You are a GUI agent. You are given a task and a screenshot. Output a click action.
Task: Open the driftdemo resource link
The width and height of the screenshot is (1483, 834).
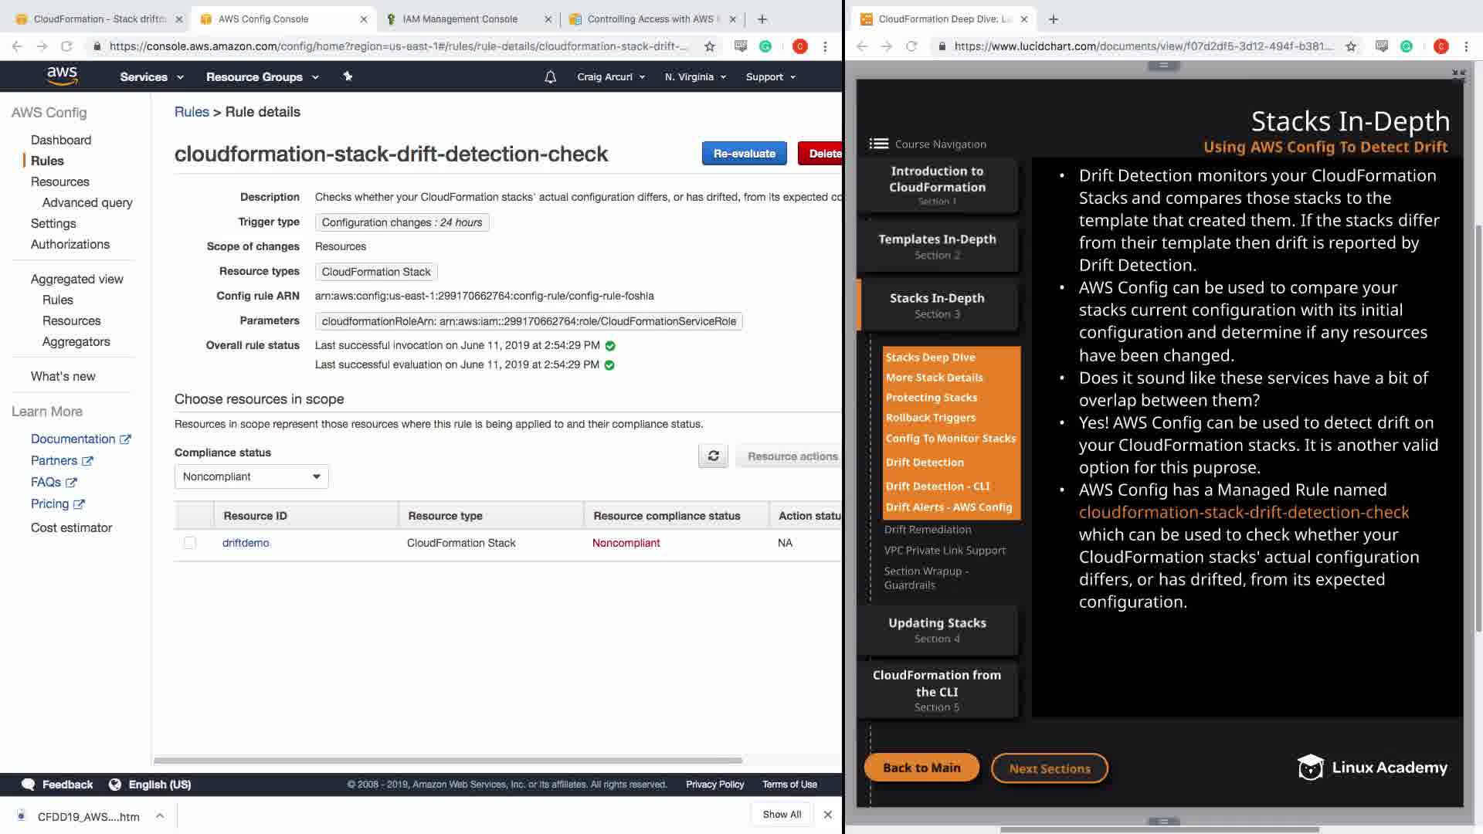coord(246,543)
